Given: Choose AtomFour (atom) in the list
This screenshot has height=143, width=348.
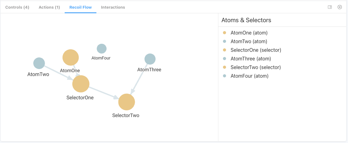Looking at the screenshot, I should pos(249,76).
